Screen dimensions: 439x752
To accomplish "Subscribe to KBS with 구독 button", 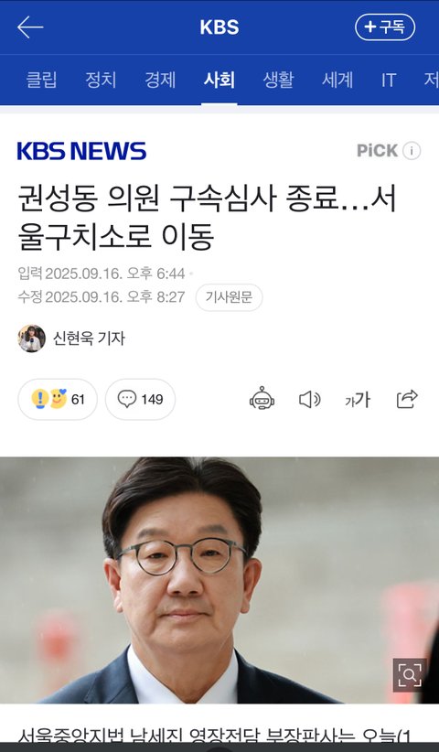I will coord(385,27).
